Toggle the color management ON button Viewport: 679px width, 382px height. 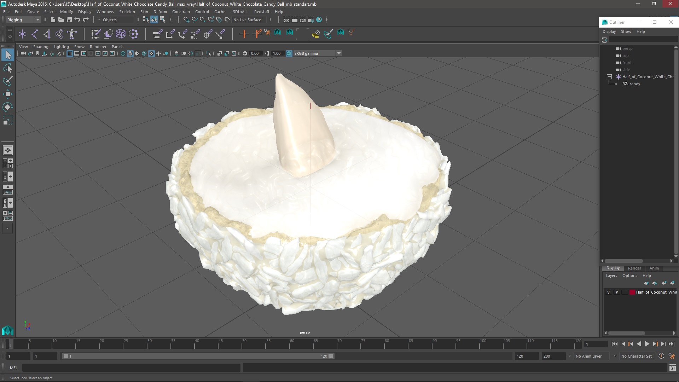tap(289, 53)
